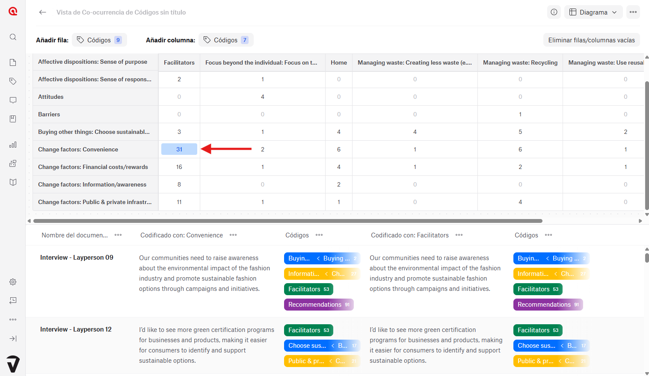649x376 pixels.
Task: Select the Home column header
Action: coord(339,62)
